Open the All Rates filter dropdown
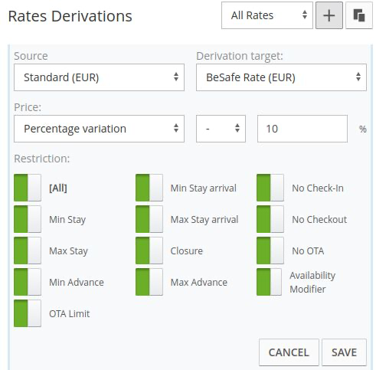Image resolution: width=376 pixels, height=370 pixels. (x=267, y=15)
